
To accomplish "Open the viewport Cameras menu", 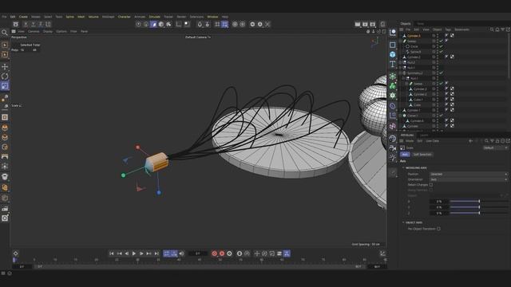I will click(34, 32).
